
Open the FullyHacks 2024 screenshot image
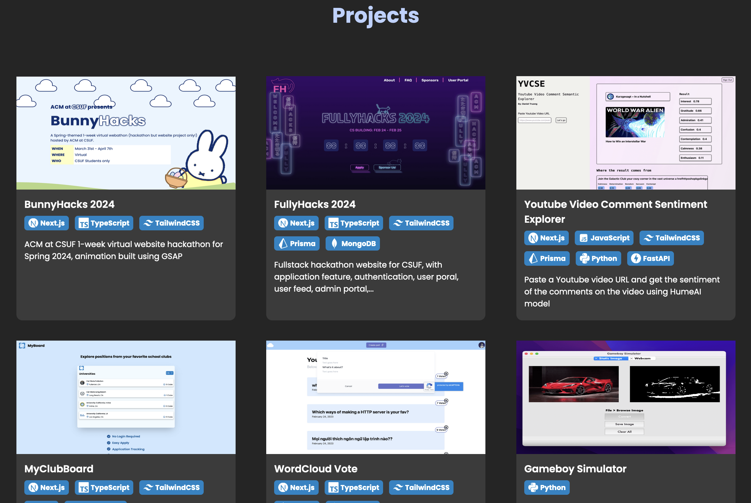click(x=376, y=133)
